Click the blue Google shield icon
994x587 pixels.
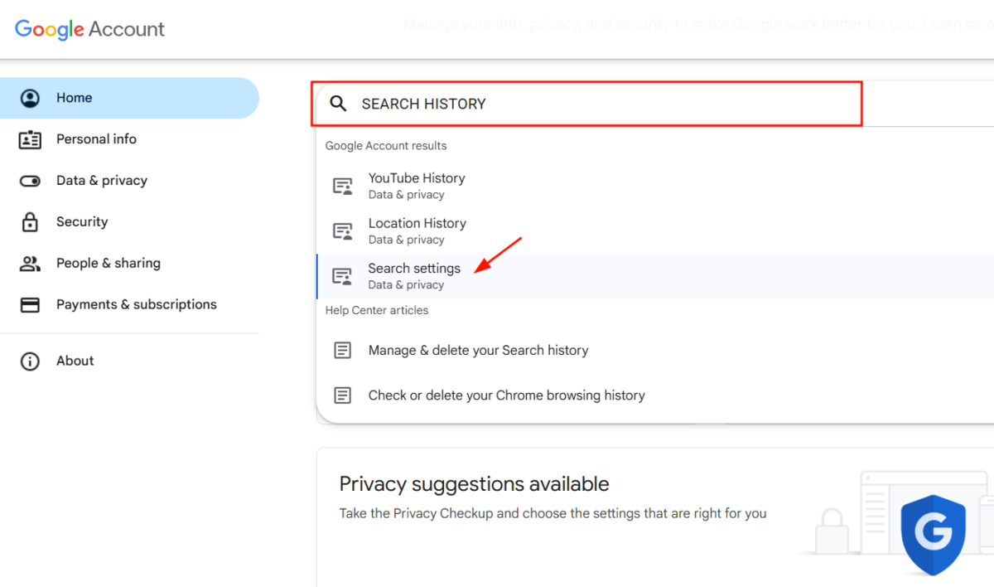(933, 534)
